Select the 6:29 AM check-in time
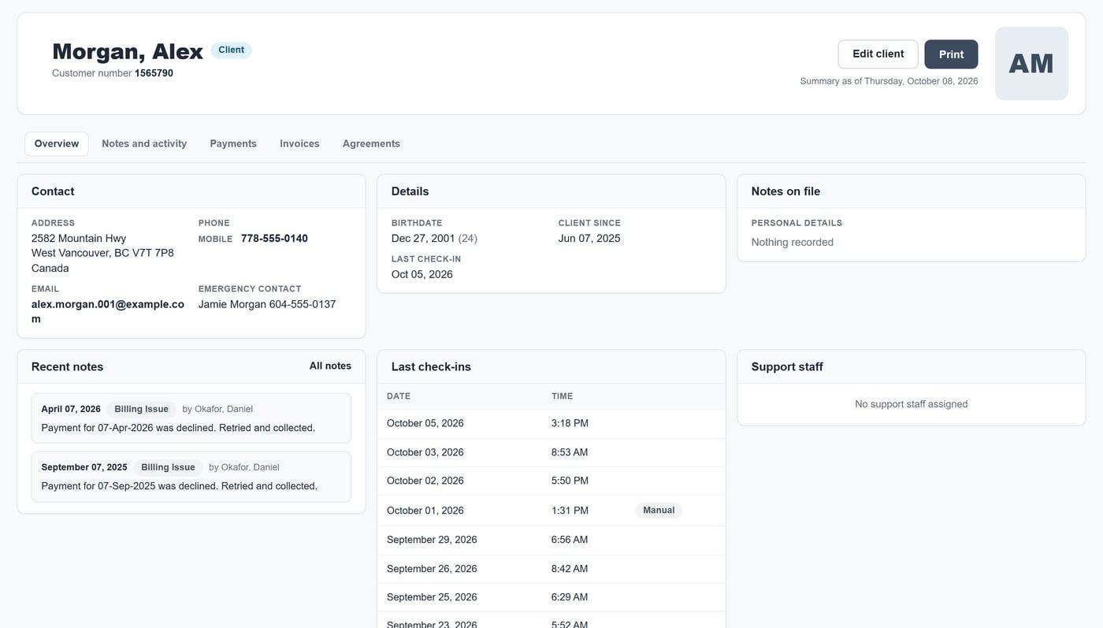This screenshot has height=628, width=1103. (570, 597)
